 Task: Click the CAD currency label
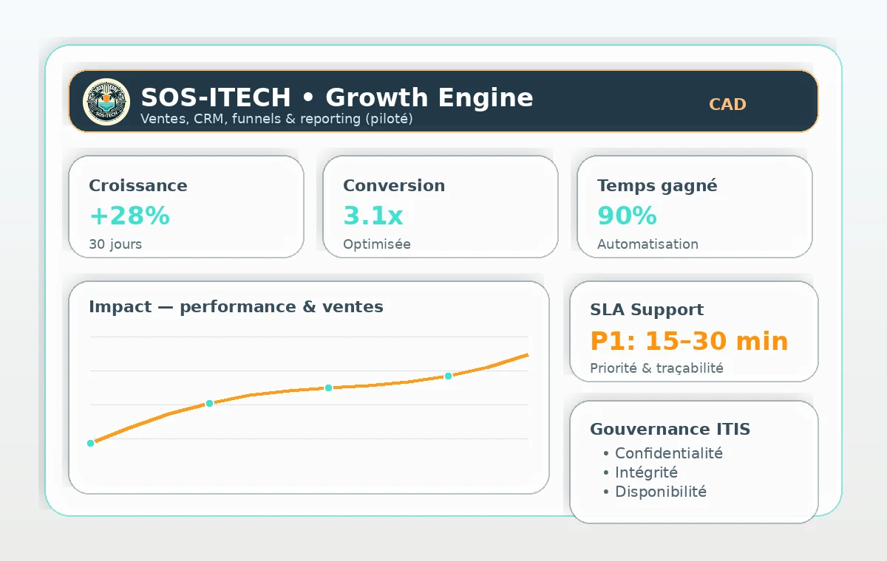click(727, 104)
